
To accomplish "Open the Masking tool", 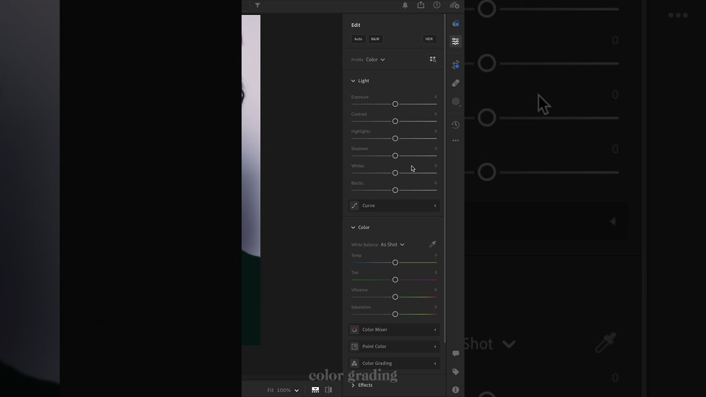I will (x=456, y=101).
